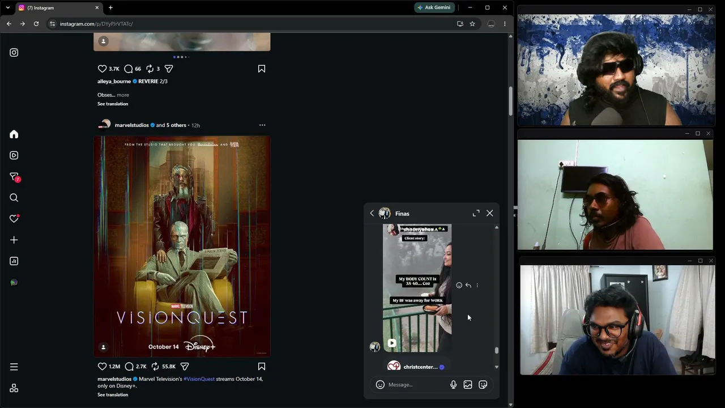Bookmark this page with the star icon

pos(472,24)
